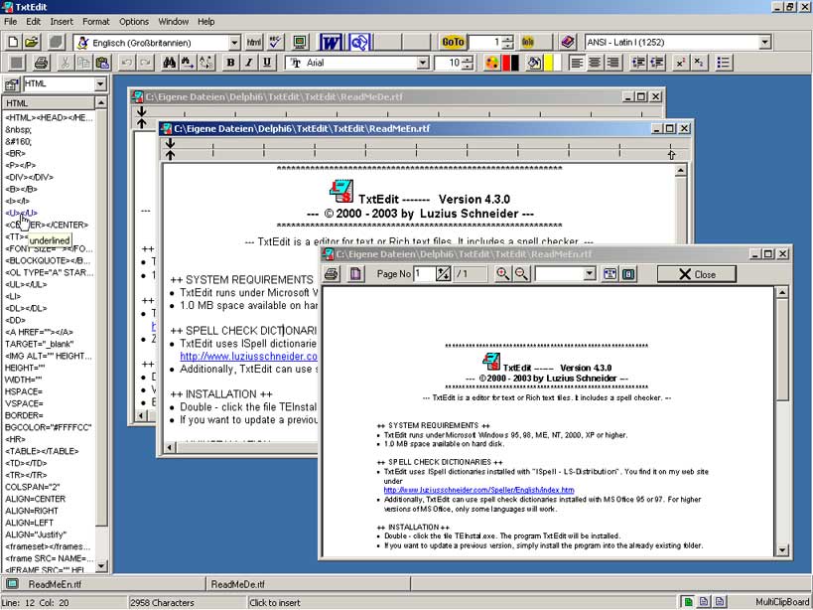
Task: Click the purple page setup icon in preview
Action: pos(355,274)
